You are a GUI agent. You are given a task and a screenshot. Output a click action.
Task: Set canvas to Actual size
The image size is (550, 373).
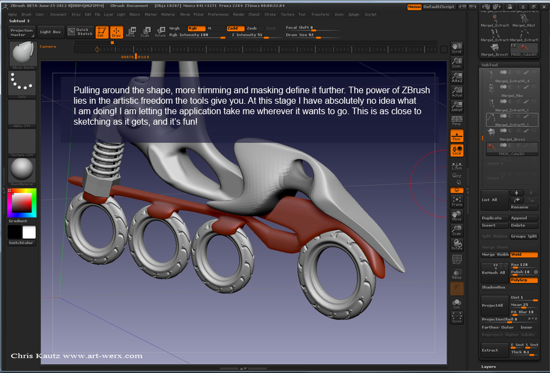[457, 92]
